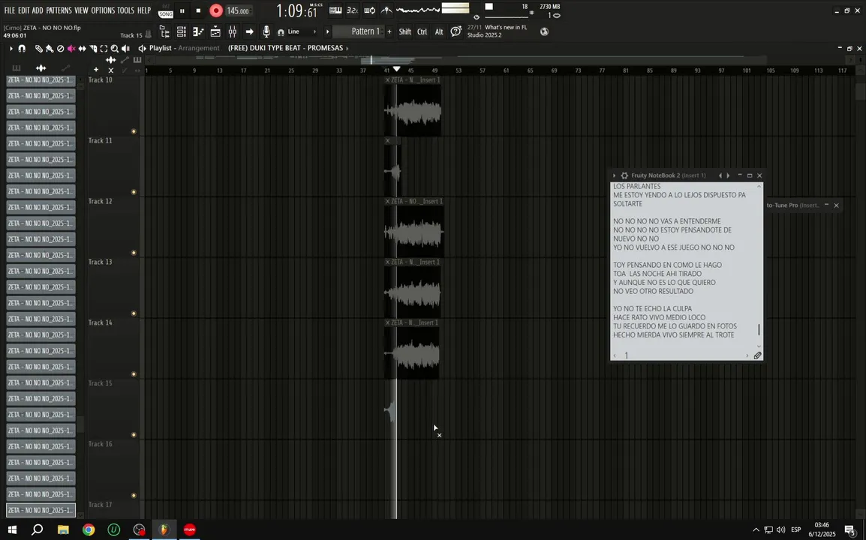Open the TOOLS menu
The image size is (866, 540).
[x=125, y=10]
